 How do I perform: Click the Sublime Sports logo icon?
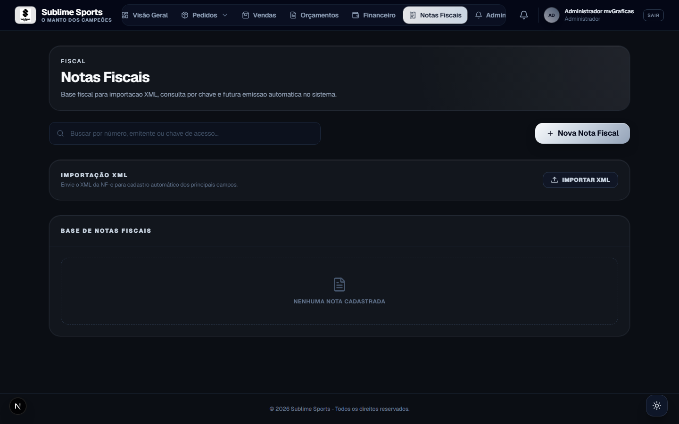25,15
